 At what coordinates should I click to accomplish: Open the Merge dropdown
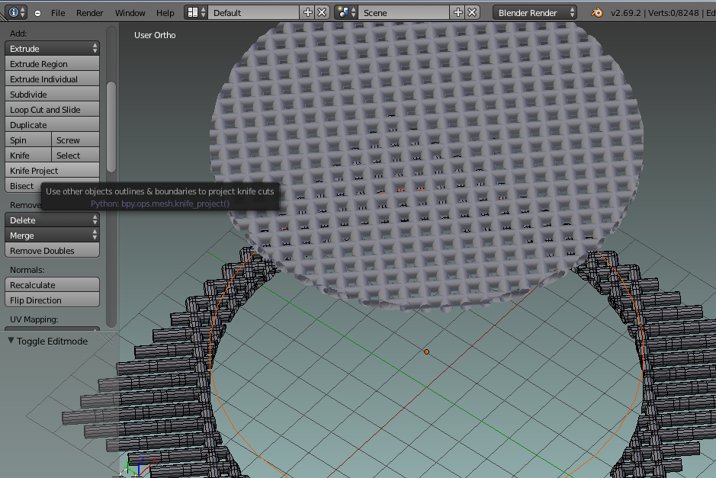click(52, 235)
